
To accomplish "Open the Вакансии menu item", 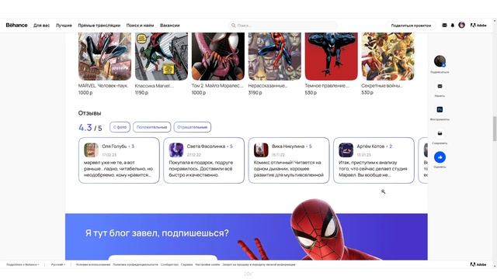I will click(x=169, y=26).
